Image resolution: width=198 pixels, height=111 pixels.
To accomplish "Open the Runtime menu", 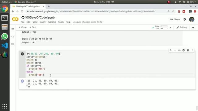I will [52, 22].
